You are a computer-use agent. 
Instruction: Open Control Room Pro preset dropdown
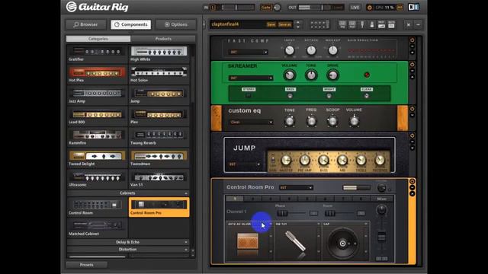click(296, 188)
